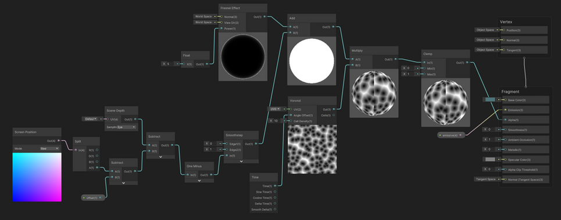561x220 pixels.
Task: Select the Voronoi node title
Action: [295, 100]
